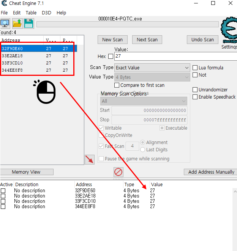Viewport: 237px width, 251px height.
Task: Maximize the Cheat Engine window
Action: [x=213, y=3]
